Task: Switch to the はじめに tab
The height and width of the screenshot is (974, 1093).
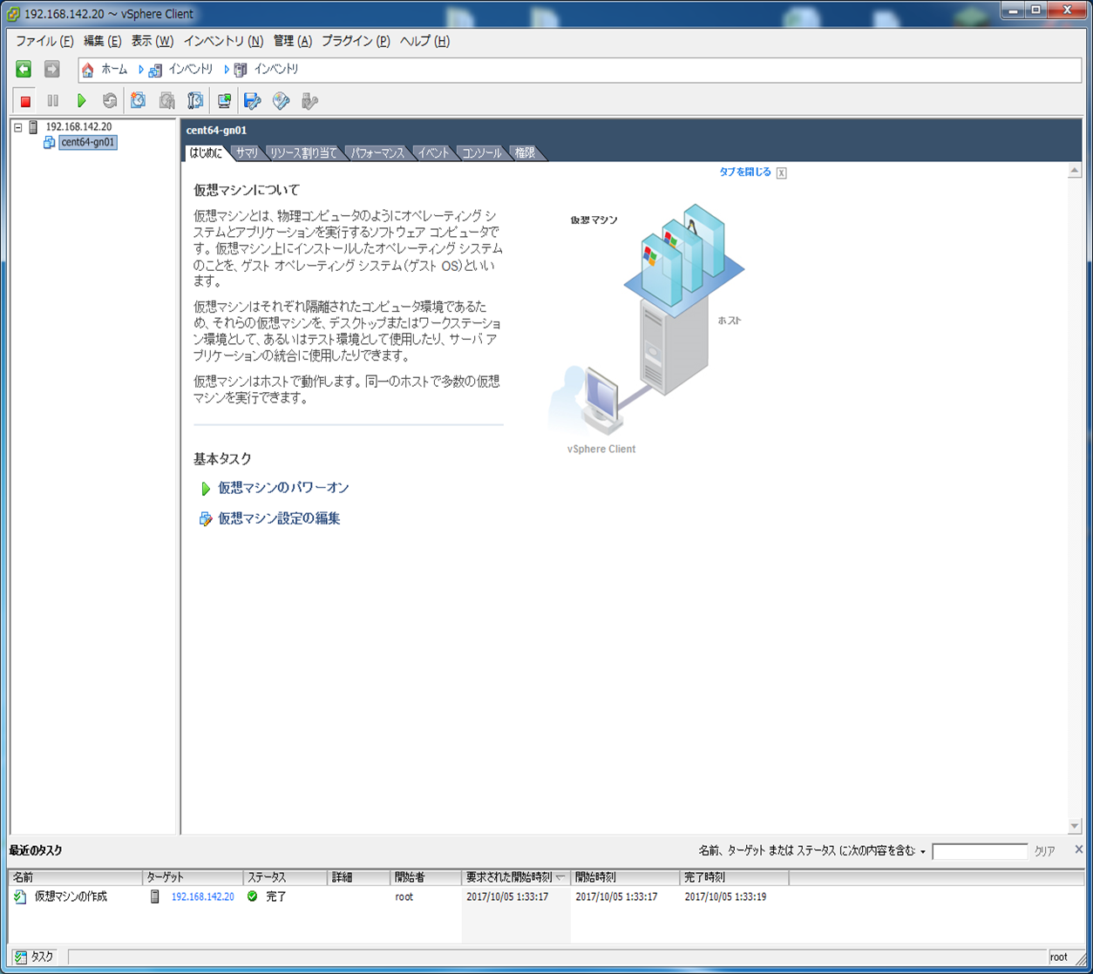Action: point(207,152)
